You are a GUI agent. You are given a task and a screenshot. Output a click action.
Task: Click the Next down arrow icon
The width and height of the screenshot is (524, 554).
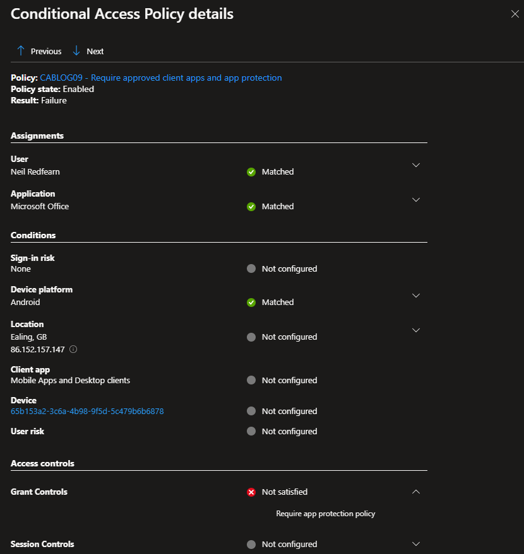pyautogui.click(x=76, y=51)
